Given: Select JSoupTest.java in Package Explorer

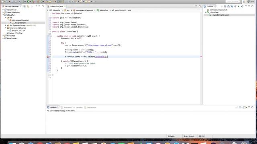Looking at the screenshot, I should (x=20, y=23).
